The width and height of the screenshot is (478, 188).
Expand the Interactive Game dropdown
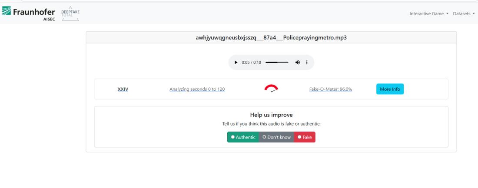point(429,14)
